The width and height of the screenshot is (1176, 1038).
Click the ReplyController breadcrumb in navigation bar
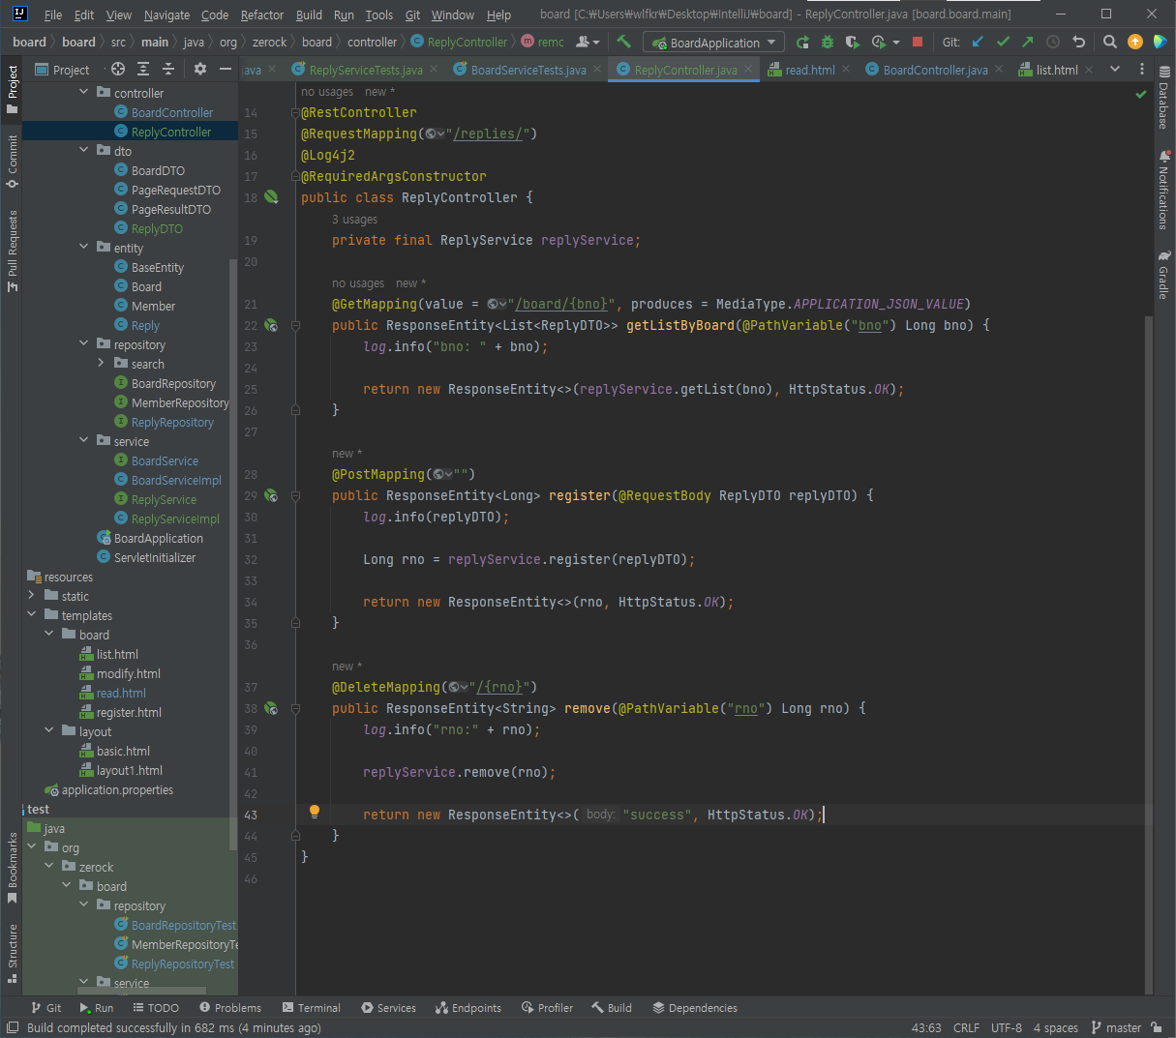(459, 42)
